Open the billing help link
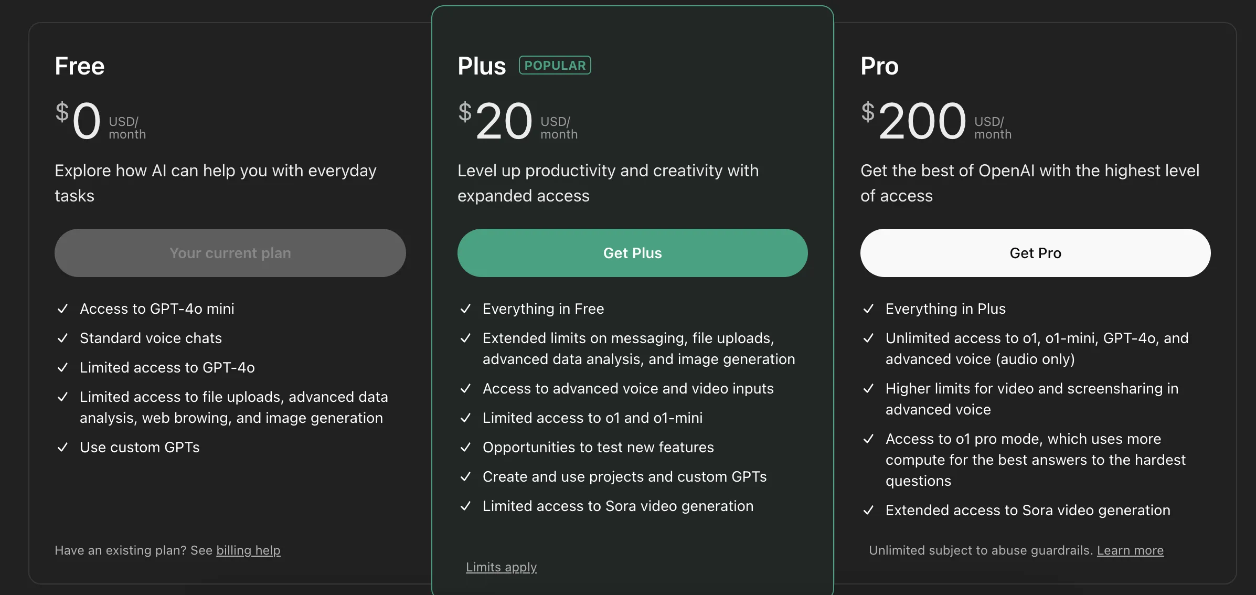Screen dimensions: 1256x595 248,550
